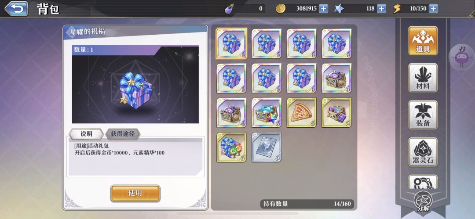Screen dimensions: 475x219
Task: Select the silver trophy card item
Action: [x=266, y=147]
